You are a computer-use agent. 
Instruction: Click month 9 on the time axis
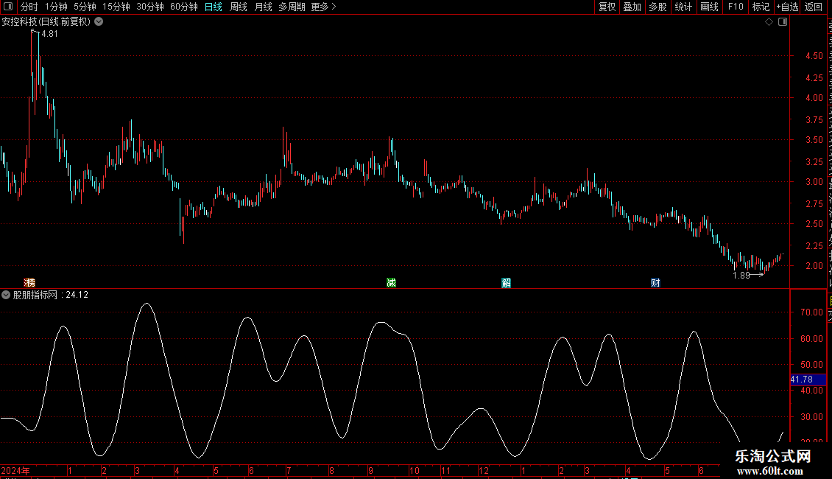(371, 470)
